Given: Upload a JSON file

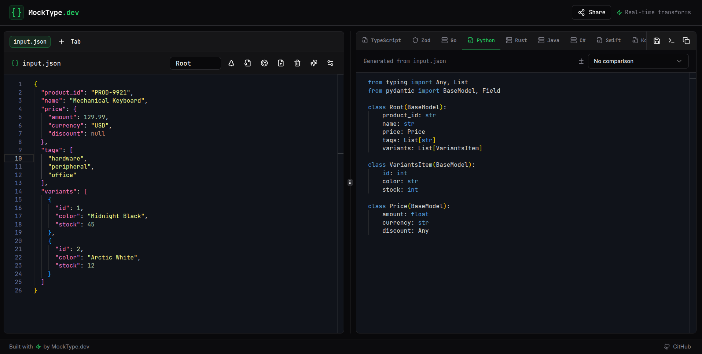Looking at the screenshot, I should [281, 63].
